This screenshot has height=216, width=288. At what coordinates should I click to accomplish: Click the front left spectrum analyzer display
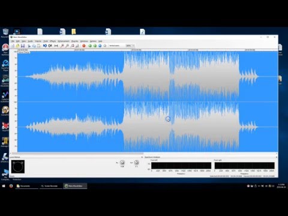click(181, 166)
